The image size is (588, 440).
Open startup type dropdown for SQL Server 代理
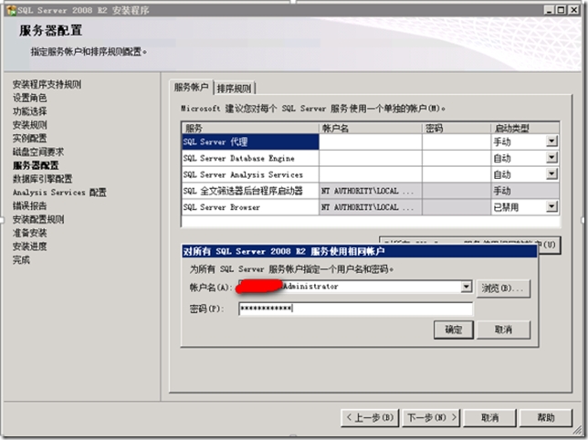(x=551, y=141)
